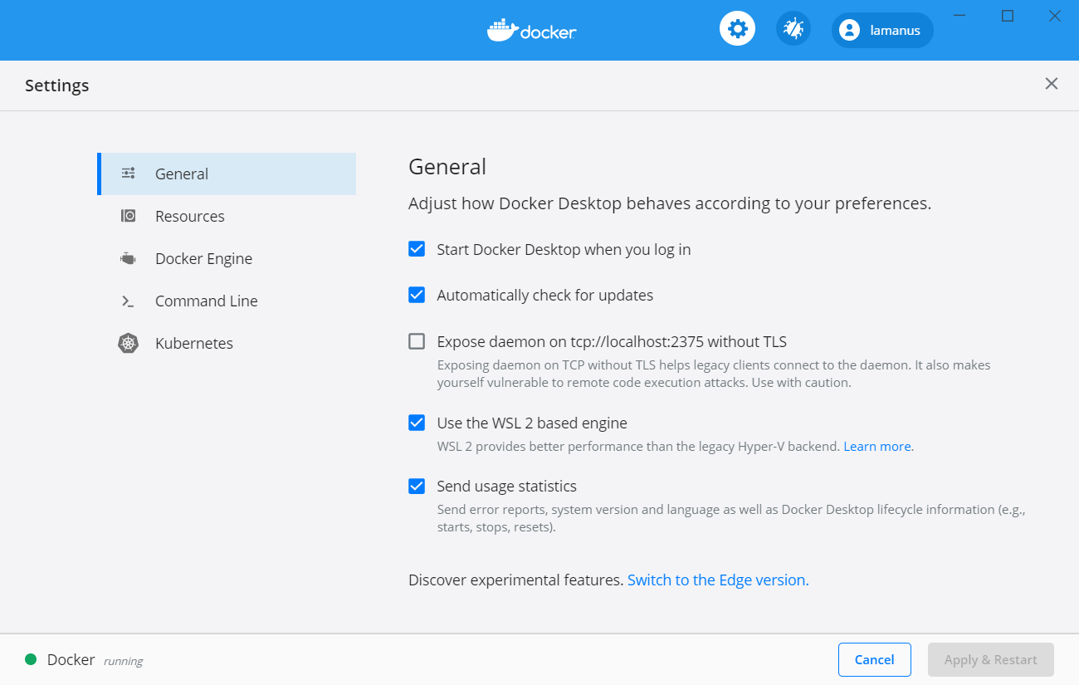Screen dimensions: 1079x685
Task: Disable Start Docker Desktop when you log in
Action: tap(417, 249)
